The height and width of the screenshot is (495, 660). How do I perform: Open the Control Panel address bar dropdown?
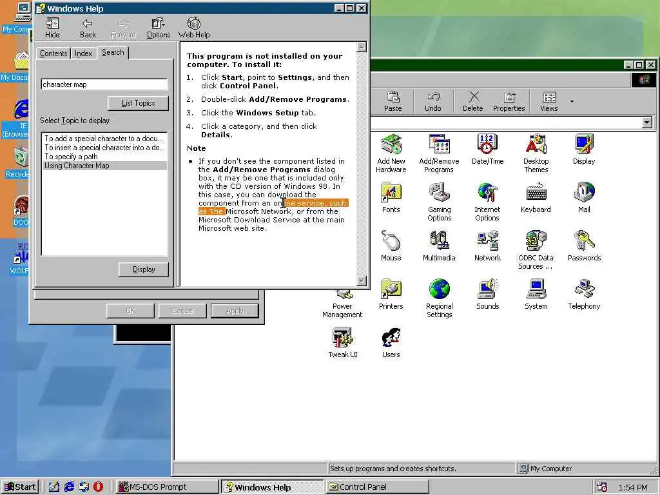tap(647, 122)
